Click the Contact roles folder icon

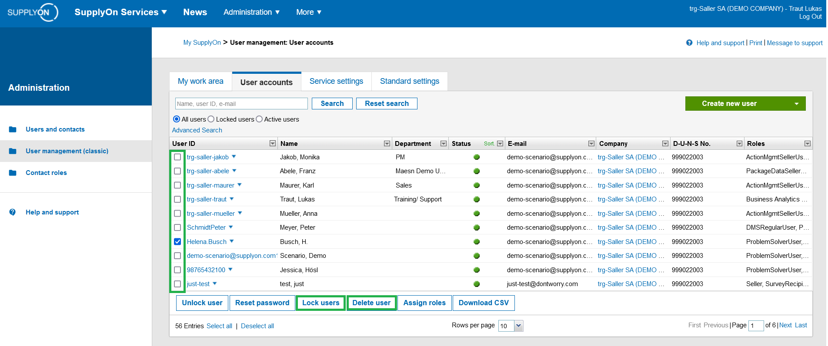coord(13,173)
